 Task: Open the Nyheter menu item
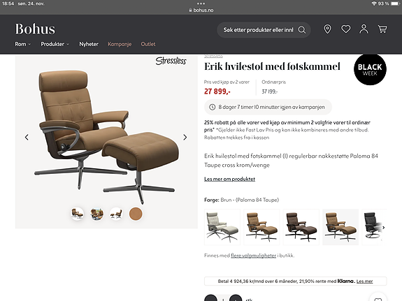click(x=89, y=44)
